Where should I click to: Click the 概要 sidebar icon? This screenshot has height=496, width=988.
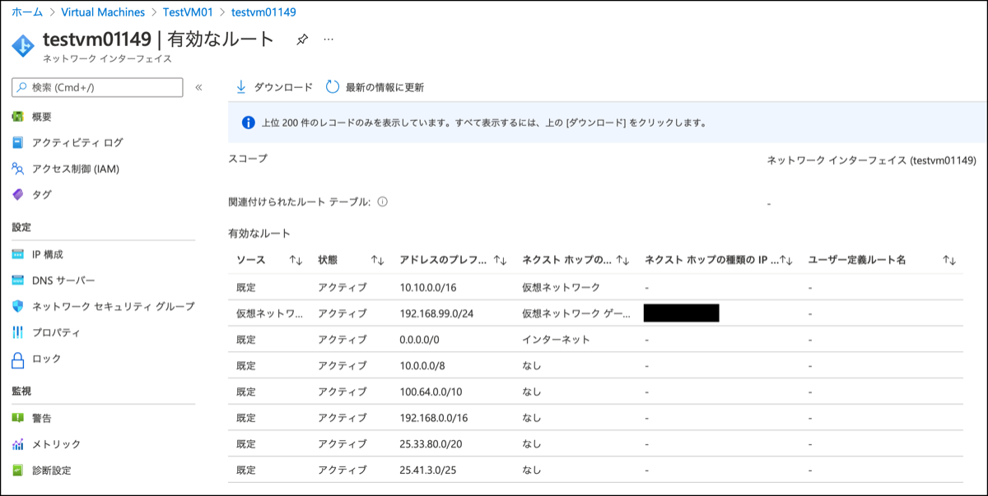(18, 117)
